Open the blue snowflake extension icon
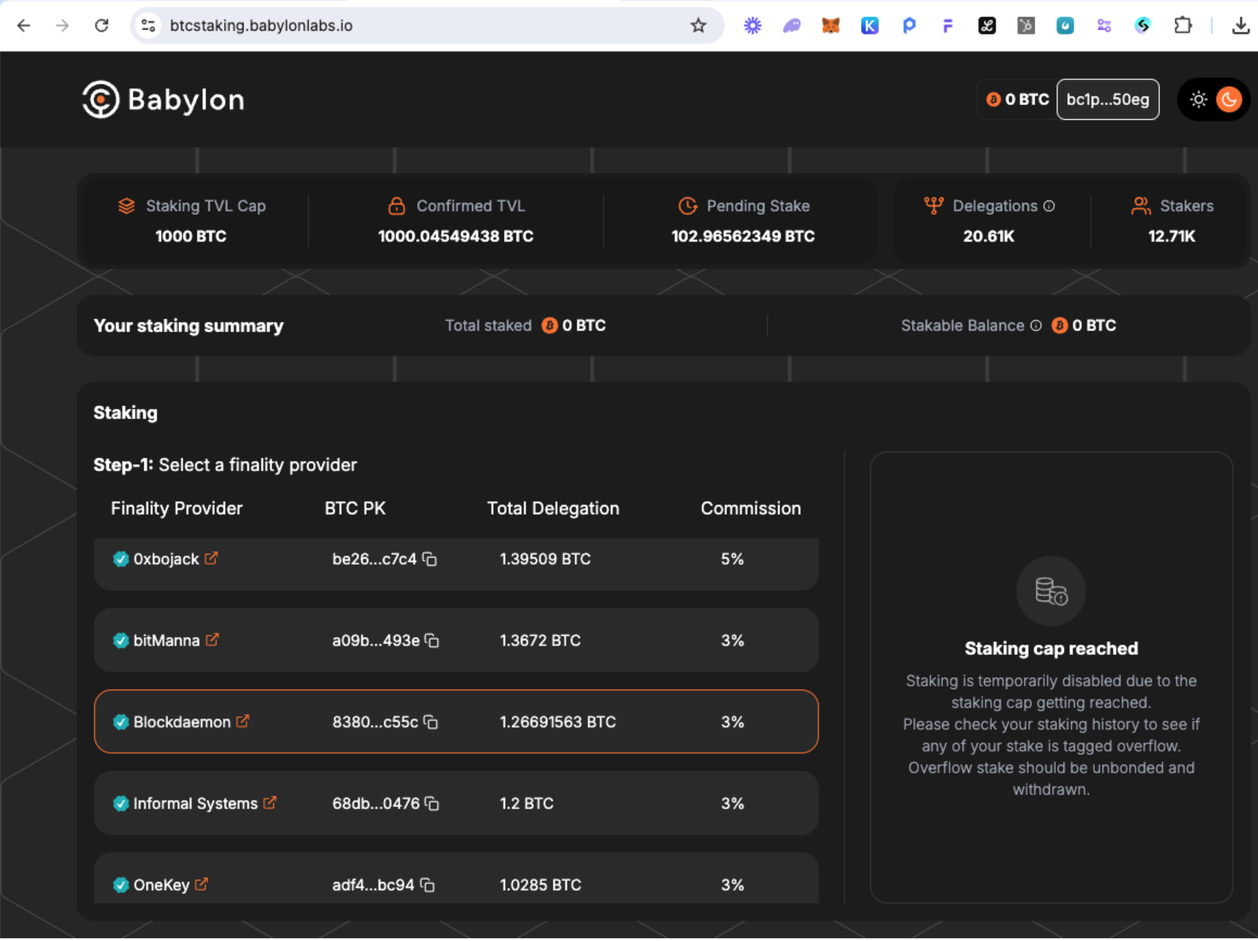This screenshot has height=941, width=1258. (x=752, y=25)
